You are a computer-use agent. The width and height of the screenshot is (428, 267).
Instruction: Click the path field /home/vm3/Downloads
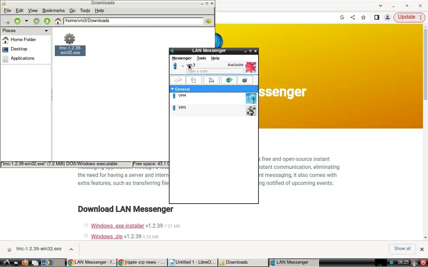[133, 21]
